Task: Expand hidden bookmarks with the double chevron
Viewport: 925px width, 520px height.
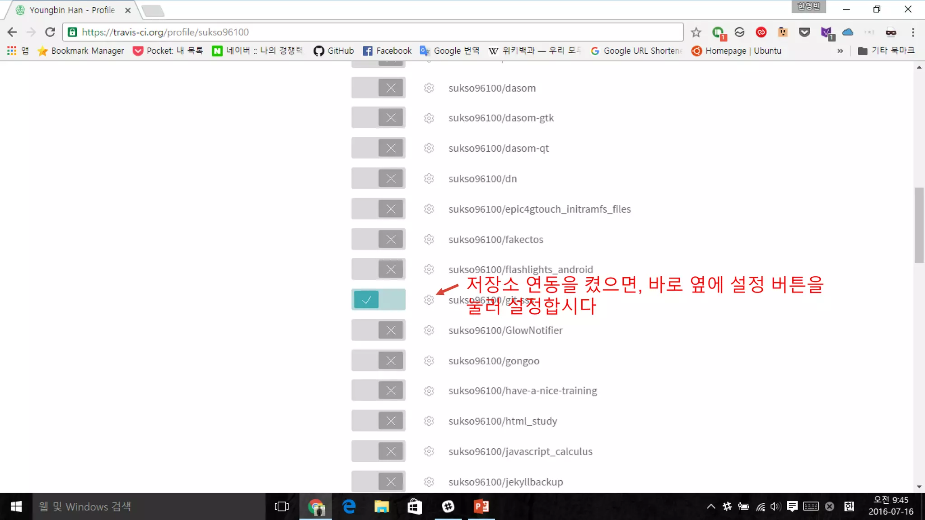Action: [x=840, y=51]
